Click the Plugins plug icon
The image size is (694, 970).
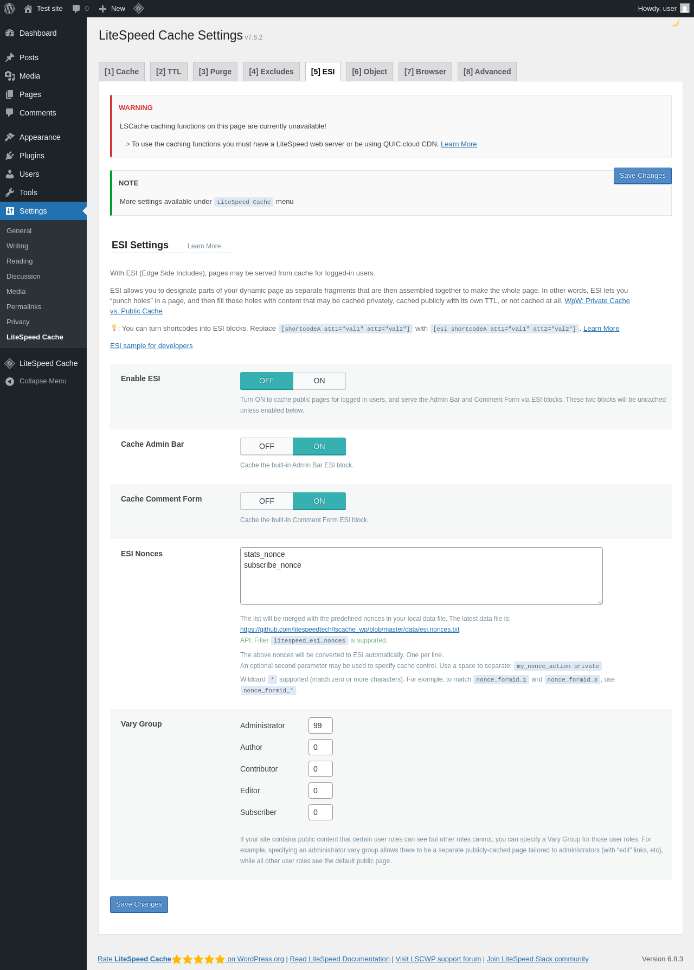click(x=10, y=156)
